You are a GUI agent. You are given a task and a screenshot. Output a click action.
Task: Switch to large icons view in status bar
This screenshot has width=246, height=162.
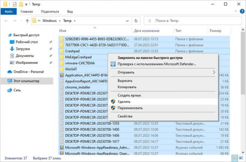pos(241,158)
